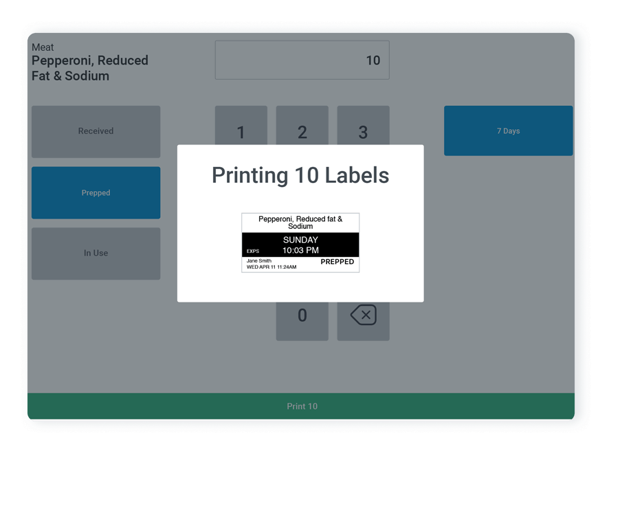Click PREPPED text on the label preview
The image size is (631, 528).
click(x=337, y=262)
